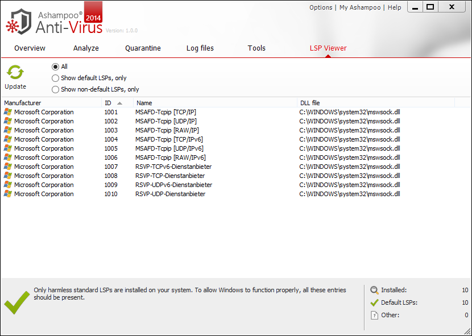
Task: Click the Windows flag icon for ID 1001
Action: pyautogui.click(x=7, y=112)
